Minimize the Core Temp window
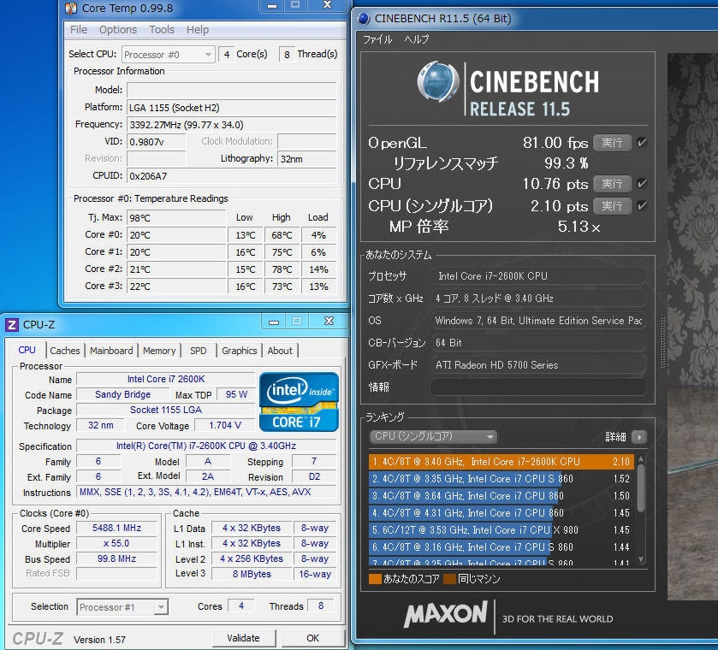This screenshot has width=718, height=650. point(272,6)
